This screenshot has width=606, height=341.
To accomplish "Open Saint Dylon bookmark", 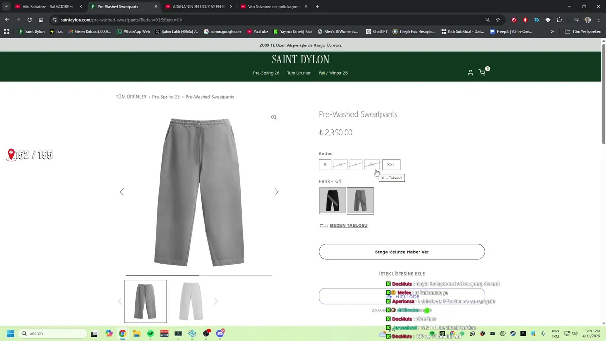I will (x=31, y=32).
